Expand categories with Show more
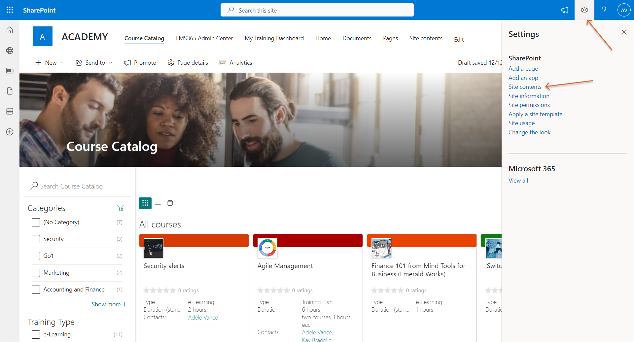634x342 pixels. click(109, 304)
